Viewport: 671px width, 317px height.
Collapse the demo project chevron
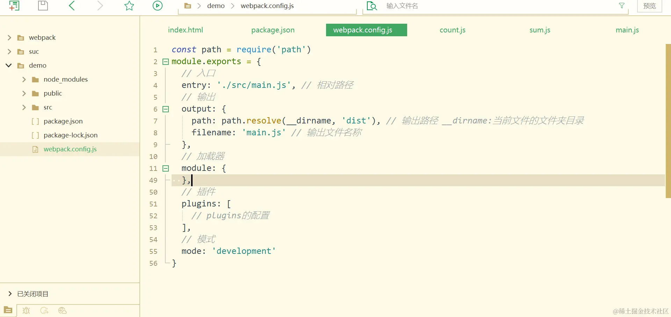[9, 65]
